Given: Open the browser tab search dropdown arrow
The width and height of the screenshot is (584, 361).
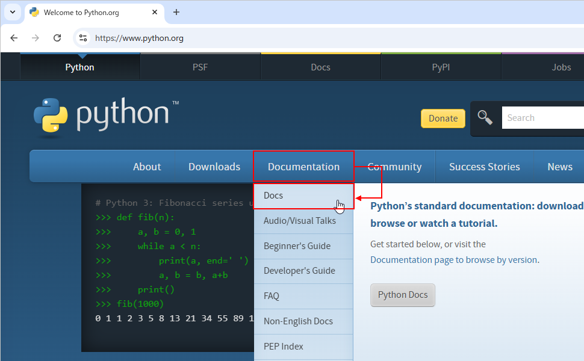Looking at the screenshot, I should pyautogui.click(x=13, y=12).
